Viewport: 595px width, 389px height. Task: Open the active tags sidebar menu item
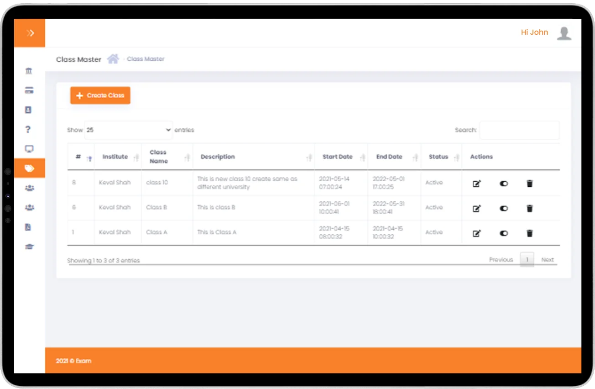coord(29,168)
